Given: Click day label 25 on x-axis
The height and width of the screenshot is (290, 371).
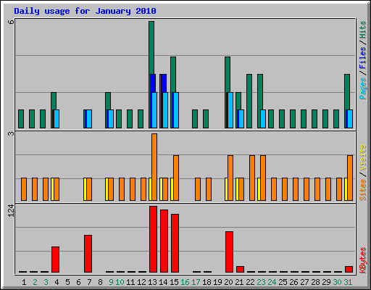Looking at the screenshot, I should pos(283,282).
